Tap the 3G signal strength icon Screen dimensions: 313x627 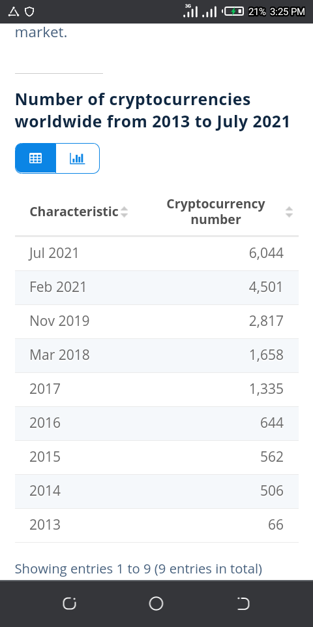190,11
